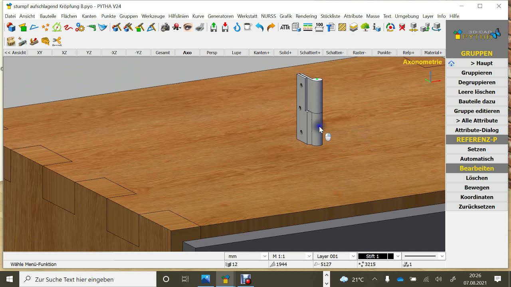Toggle Material+ display option
Image resolution: width=511 pixels, height=287 pixels.
pyautogui.click(x=433, y=53)
